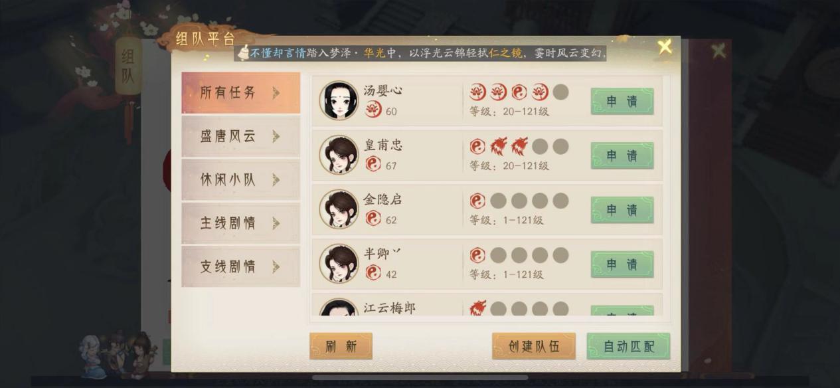Open the 盛唐风云 task category
840x388 pixels.
tap(240, 136)
